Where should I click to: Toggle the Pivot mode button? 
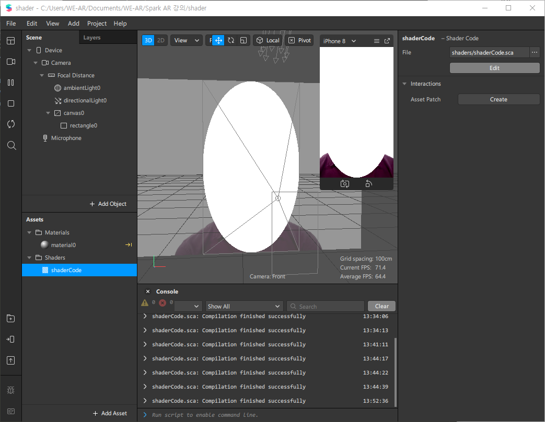(x=299, y=40)
